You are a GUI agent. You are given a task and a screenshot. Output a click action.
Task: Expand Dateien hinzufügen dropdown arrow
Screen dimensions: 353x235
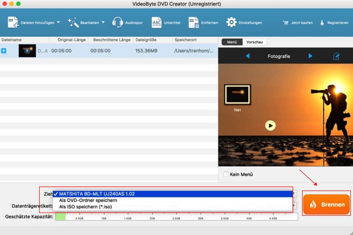click(x=58, y=22)
